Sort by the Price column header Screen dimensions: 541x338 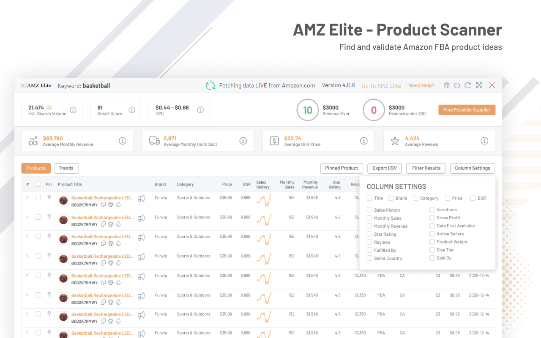click(x=227, y=184)
